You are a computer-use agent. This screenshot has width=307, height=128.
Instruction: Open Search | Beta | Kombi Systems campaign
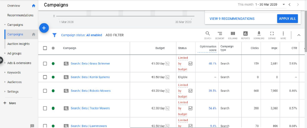tap(90, 77)
